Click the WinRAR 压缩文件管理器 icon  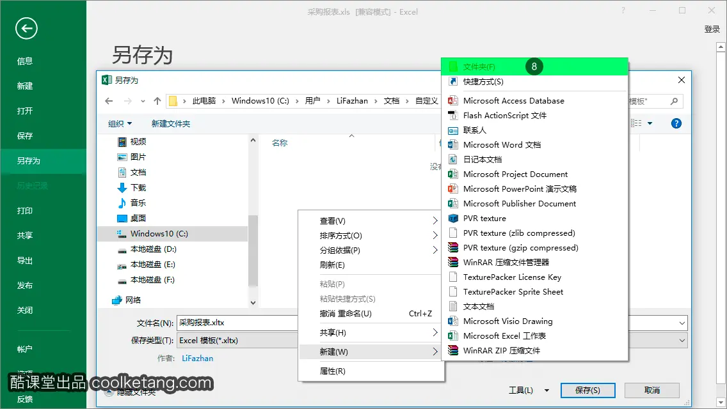(453, 262)
